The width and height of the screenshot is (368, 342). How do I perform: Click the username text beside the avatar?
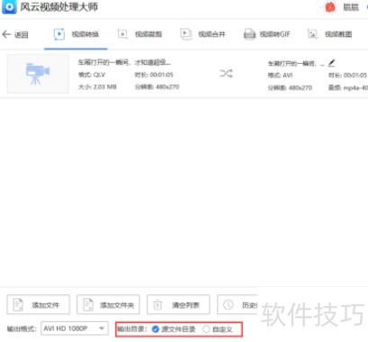(351, 7)
